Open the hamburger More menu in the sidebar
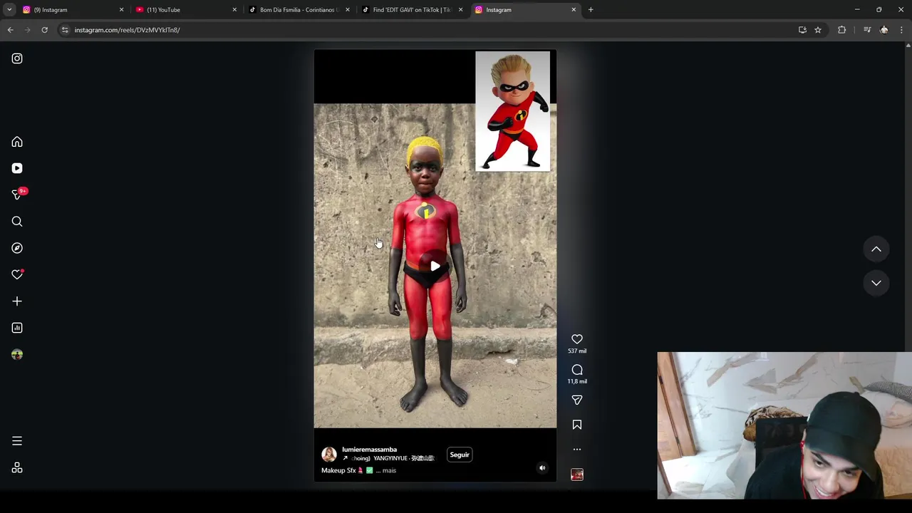 pos(17,441)
